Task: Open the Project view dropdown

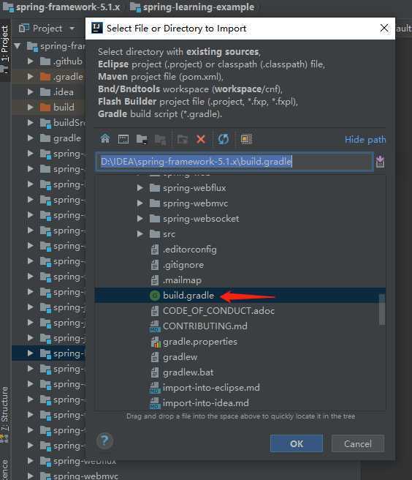Action: (72, 29)
